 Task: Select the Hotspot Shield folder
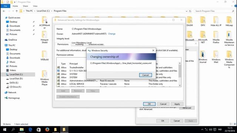point(44,37)
